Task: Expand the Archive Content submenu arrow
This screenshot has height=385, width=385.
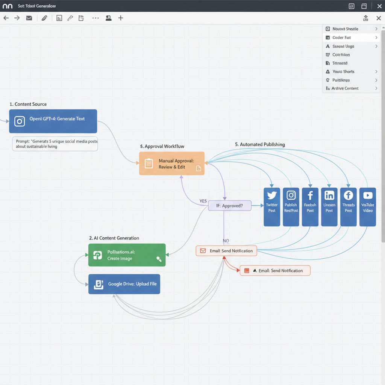Action: [x=376, y=88]
